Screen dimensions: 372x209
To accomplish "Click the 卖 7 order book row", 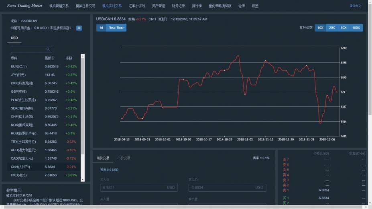I will 323,160.
